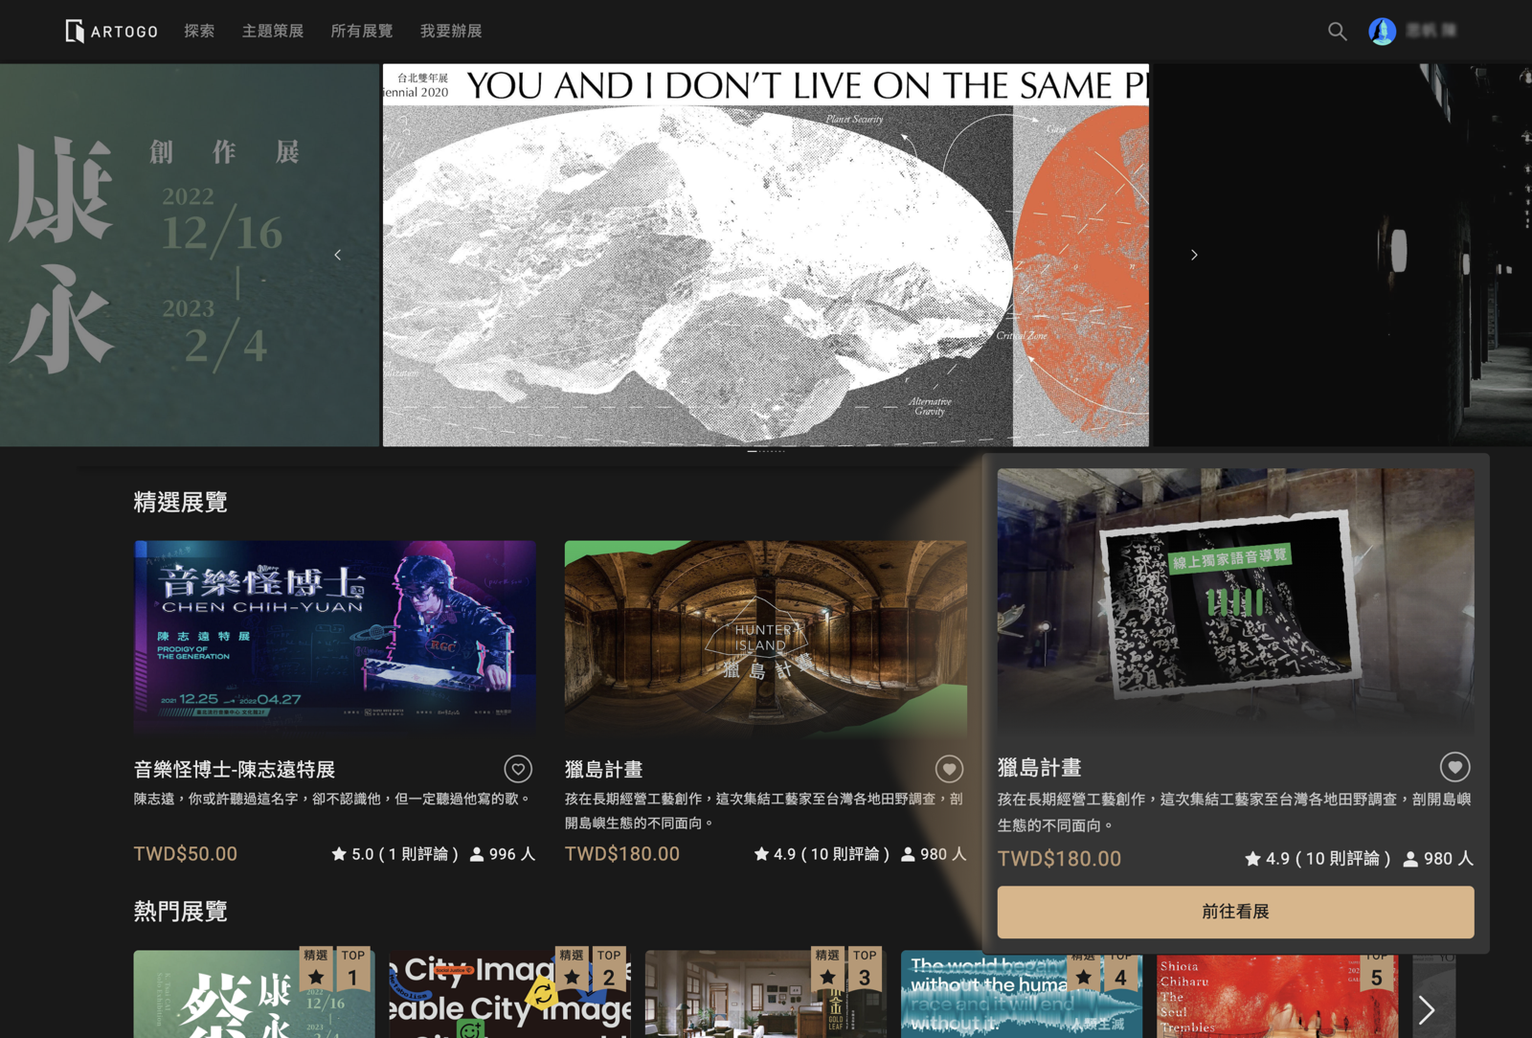This screenshot has width=1532, height=1038.
Task: Toggle heart on 獵島計畫 featured card
Action: pos(949,769)
